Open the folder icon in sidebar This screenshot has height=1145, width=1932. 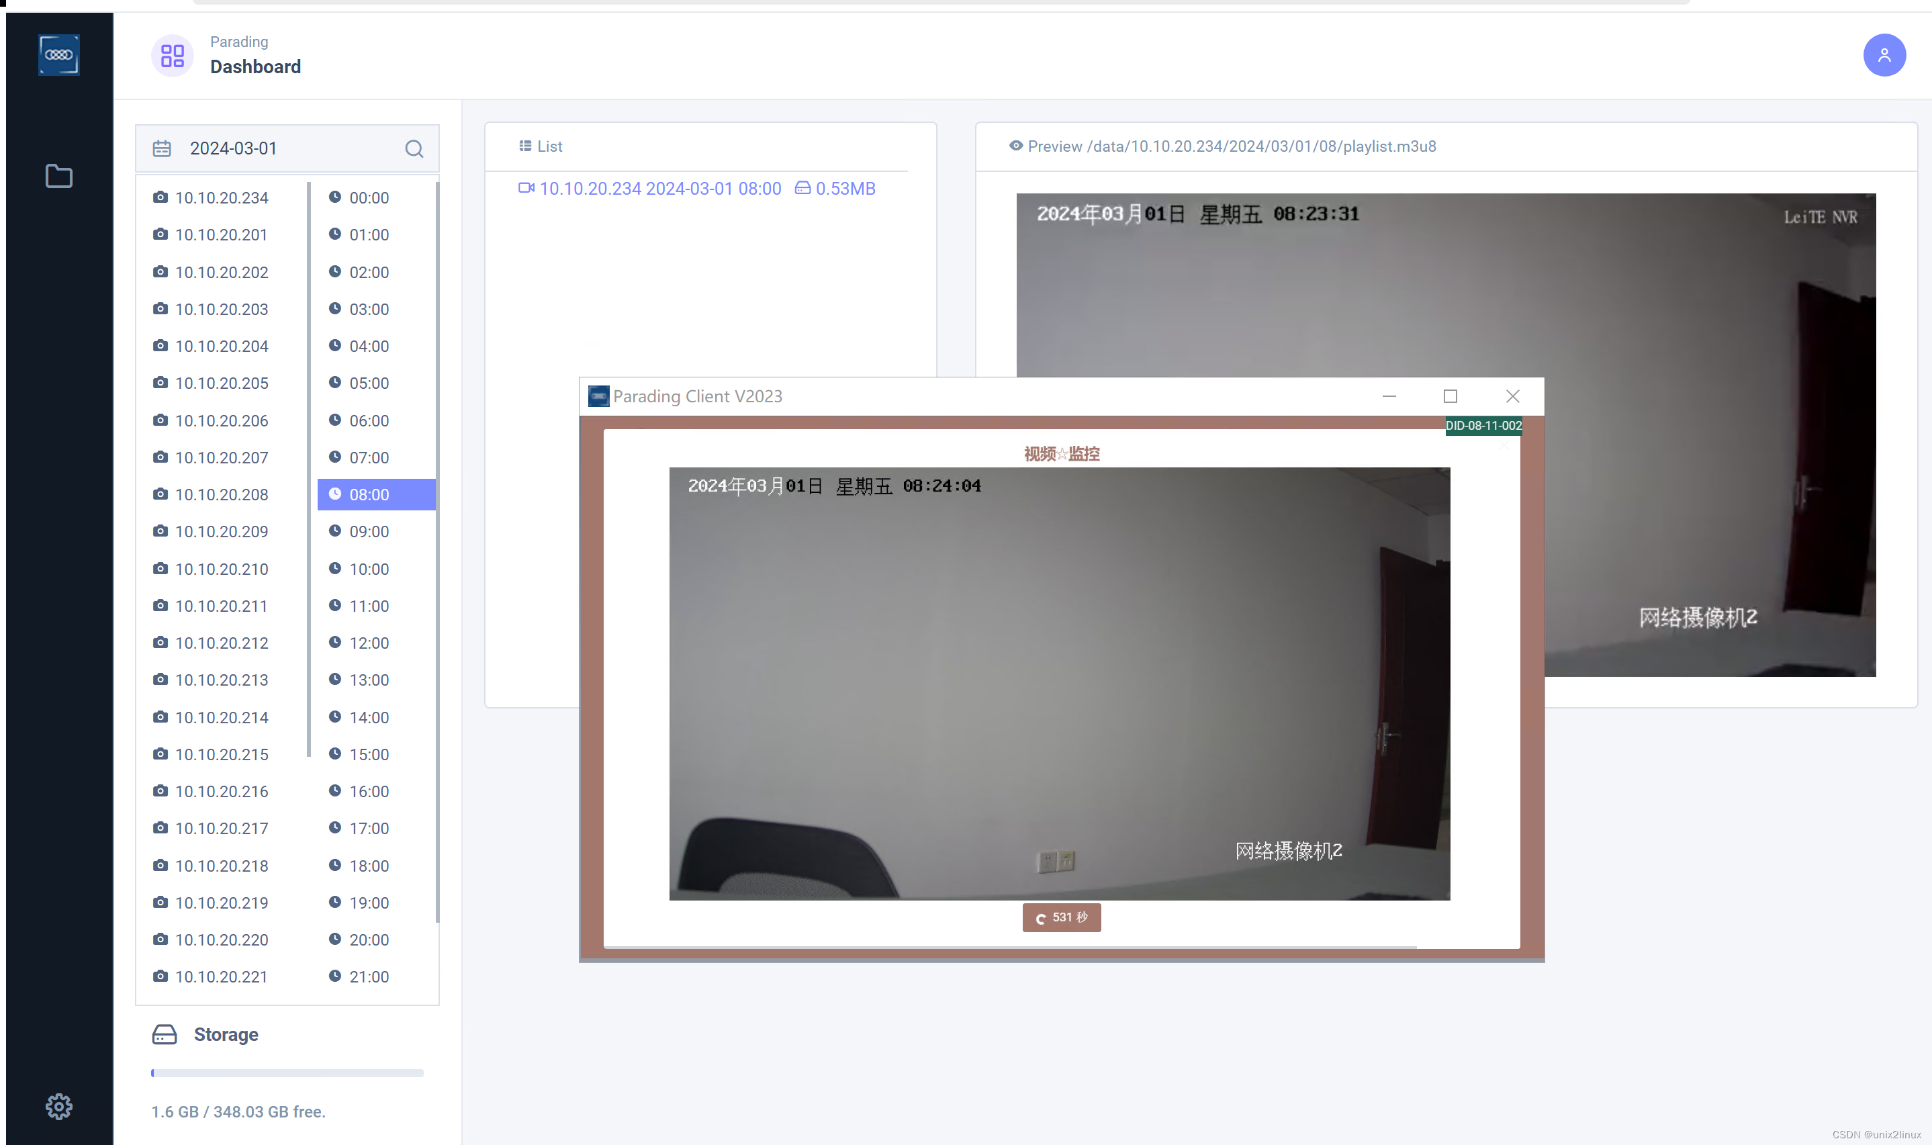(x=58, y=176)
